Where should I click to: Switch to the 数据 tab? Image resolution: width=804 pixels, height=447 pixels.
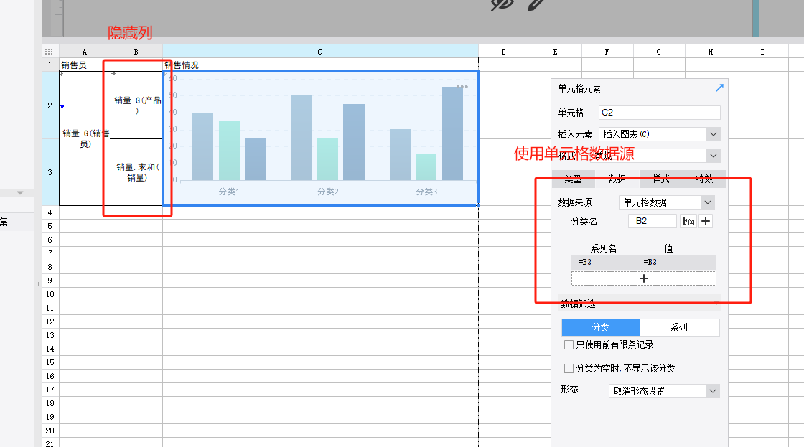617,179
